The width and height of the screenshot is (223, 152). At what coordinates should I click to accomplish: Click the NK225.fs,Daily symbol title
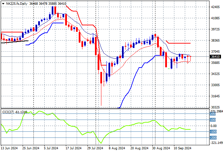[17, 4]
